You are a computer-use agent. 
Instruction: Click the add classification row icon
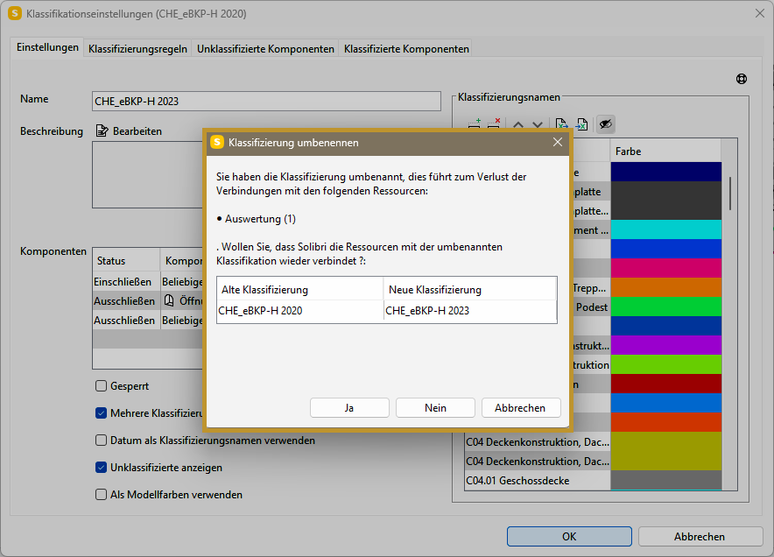coord(474,124)
